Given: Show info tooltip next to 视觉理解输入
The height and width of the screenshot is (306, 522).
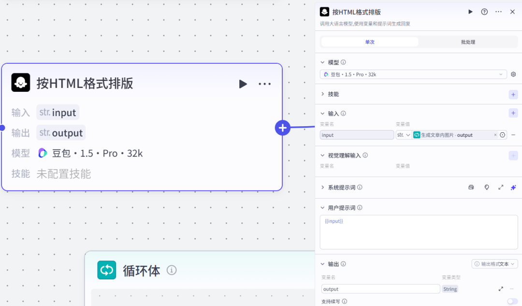Looking at the screenshot, I should 365,155.
